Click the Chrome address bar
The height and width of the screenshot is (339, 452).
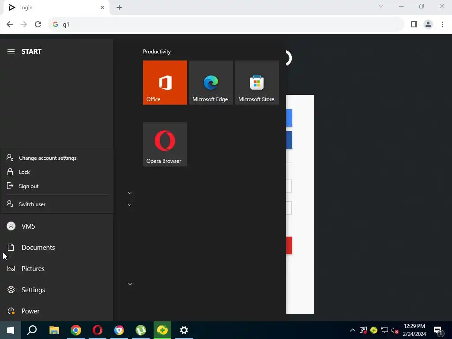(x=226, y=25)
